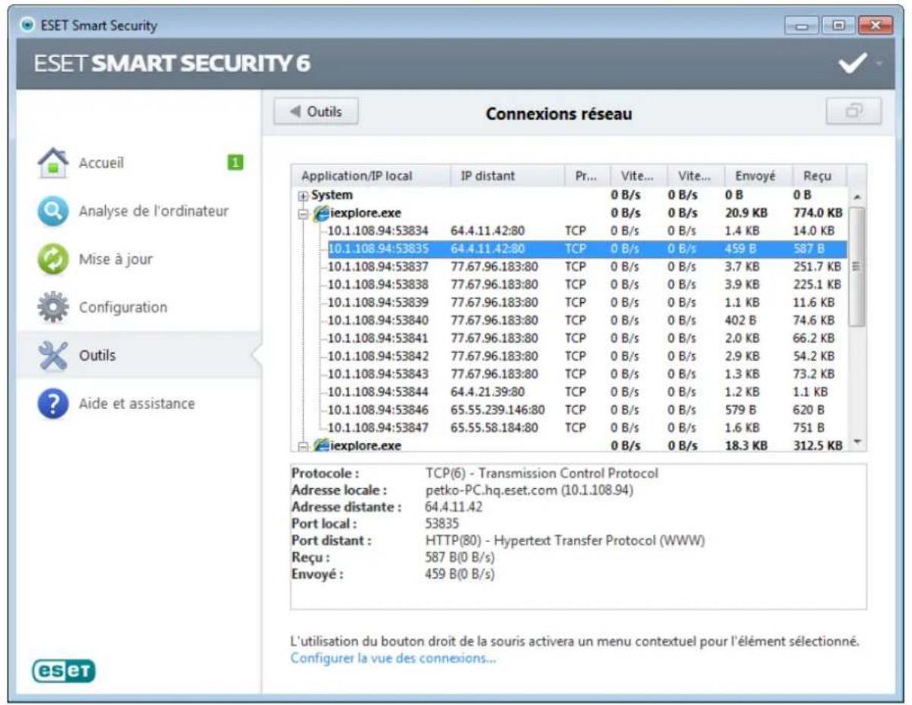Go to Mise à jour section

[116, 259]
